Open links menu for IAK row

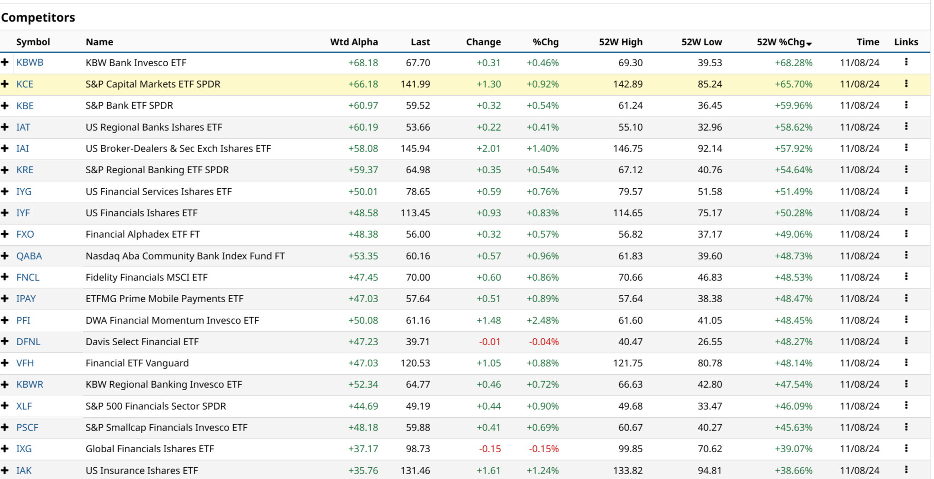[906, 470]
